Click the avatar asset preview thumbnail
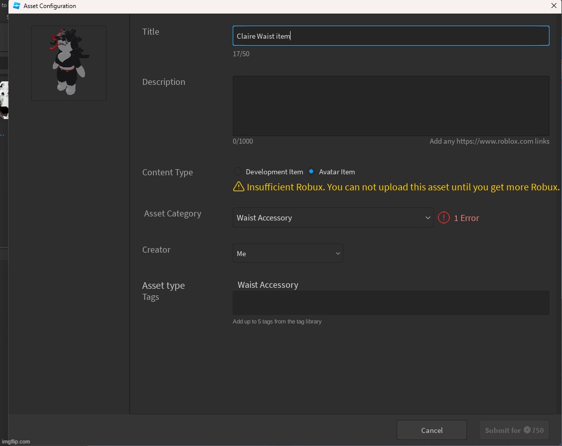The image size is (562, 446). pos(69,63)
